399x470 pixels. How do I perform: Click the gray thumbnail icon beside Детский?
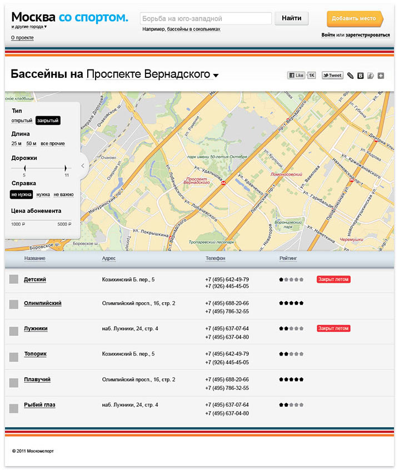click(14, 279)
